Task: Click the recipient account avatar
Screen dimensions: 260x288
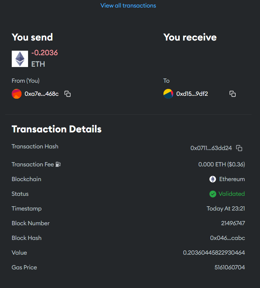Action: (x=168, y=94)
